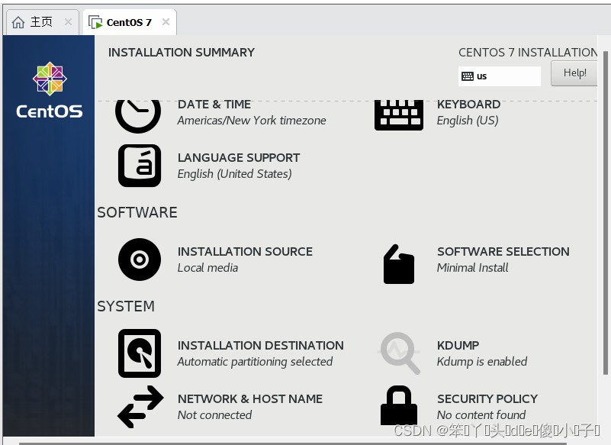The width and height of the screenshot is (611, 445).
Task: Click the home icon on 主页 tab
Action: [18, 22]
